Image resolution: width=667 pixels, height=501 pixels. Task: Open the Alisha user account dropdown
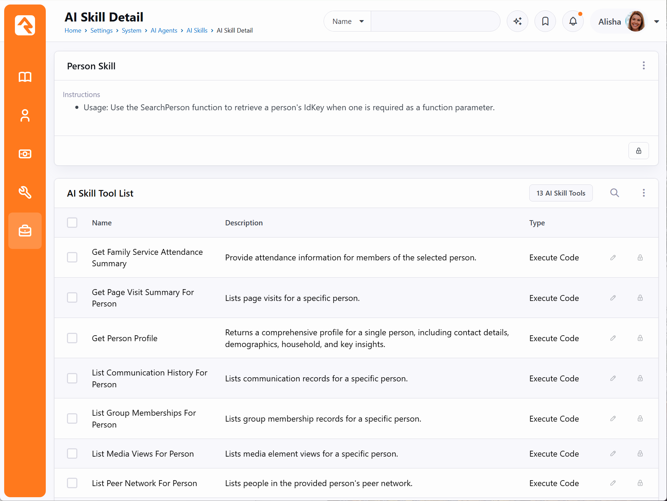[x=628, y=21]
